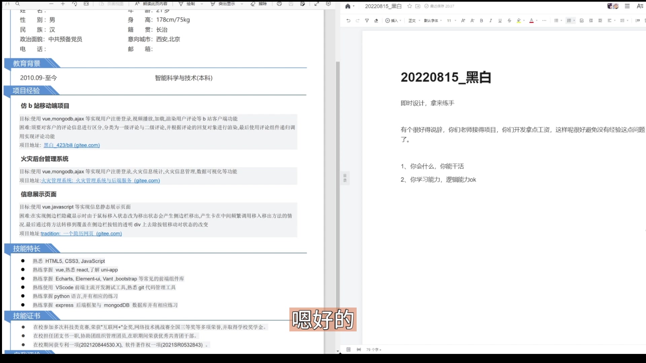
Task: Open PDF viewer settings gear
Action: [x=328, y=4]
